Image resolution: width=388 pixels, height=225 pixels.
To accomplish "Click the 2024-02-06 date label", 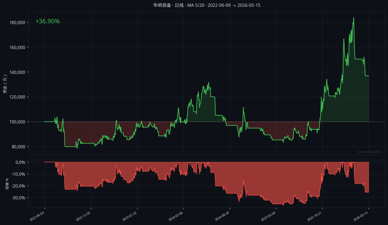I will click(176, 216).
